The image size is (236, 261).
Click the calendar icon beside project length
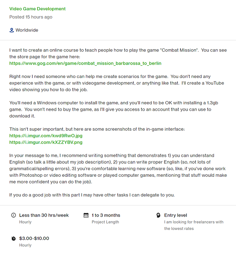pyautogui.click(x=86, y=215)
